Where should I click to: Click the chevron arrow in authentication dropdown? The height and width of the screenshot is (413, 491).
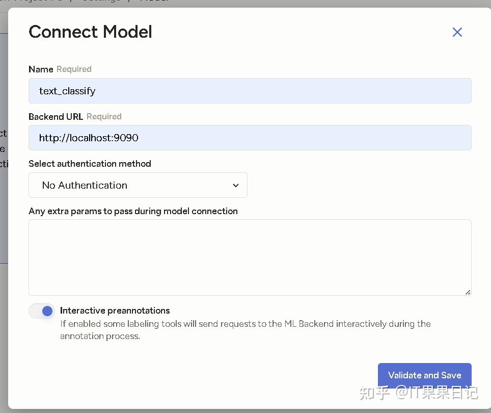pos(235,186)
